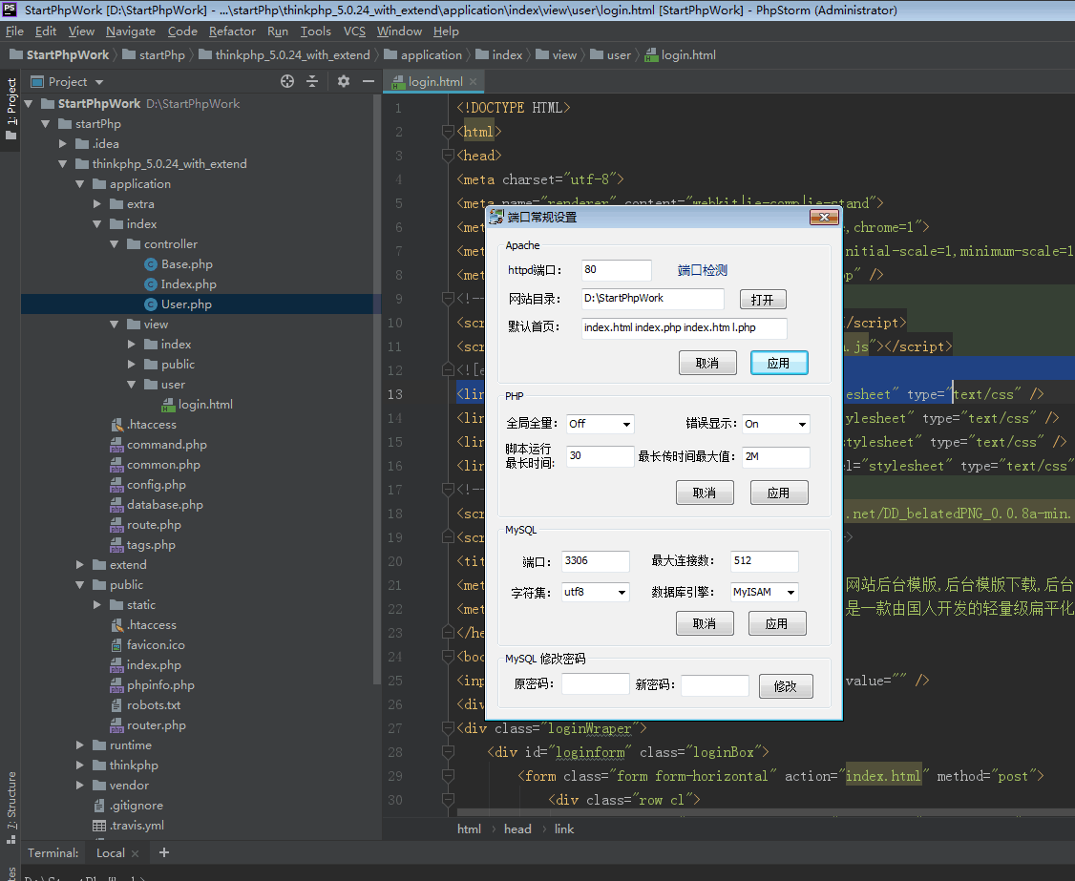The width and height of the screenshot is (1075, 881).
Task: Fold the head tag using the gutter icon
Action: [x=450, y=156]
